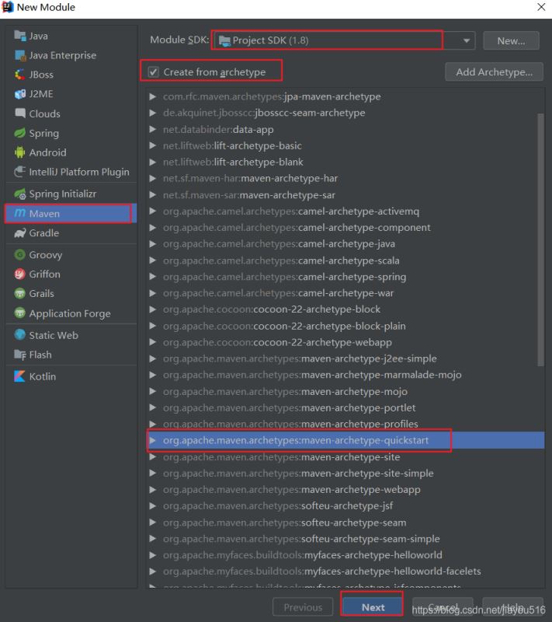Viewport: 552px width, 622px height.
Task: Select the Groovy icon in sidebar
Action: (20, 254)
